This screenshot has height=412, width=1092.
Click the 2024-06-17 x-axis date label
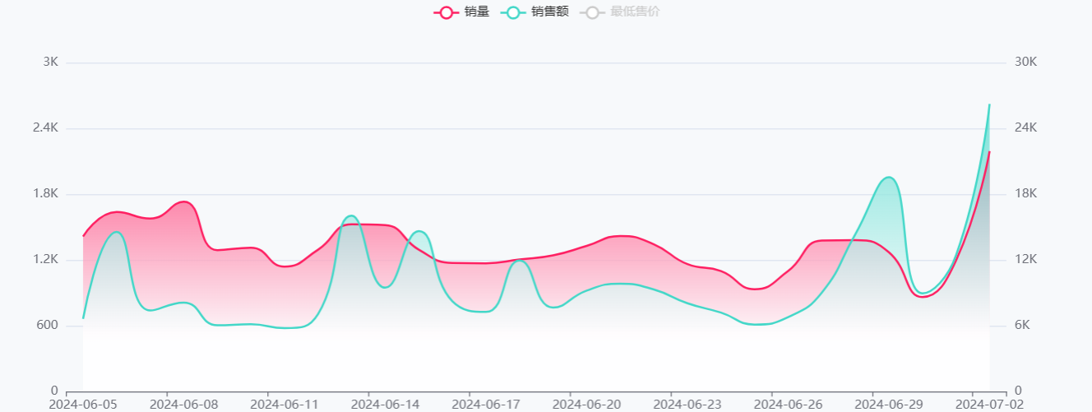tap(486, 404)
